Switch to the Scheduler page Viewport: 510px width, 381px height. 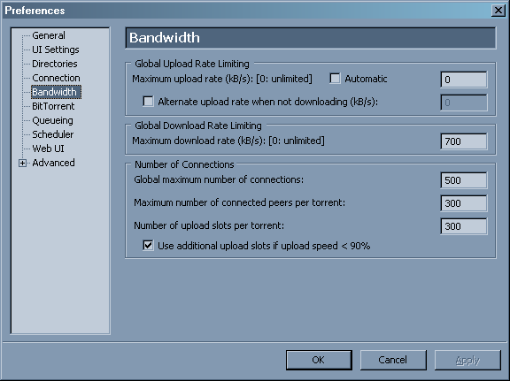point(53,134)
